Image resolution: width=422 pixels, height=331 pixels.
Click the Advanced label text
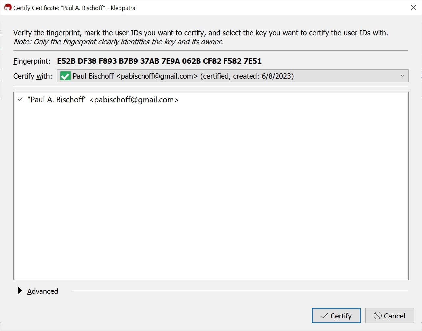point(42,291)
